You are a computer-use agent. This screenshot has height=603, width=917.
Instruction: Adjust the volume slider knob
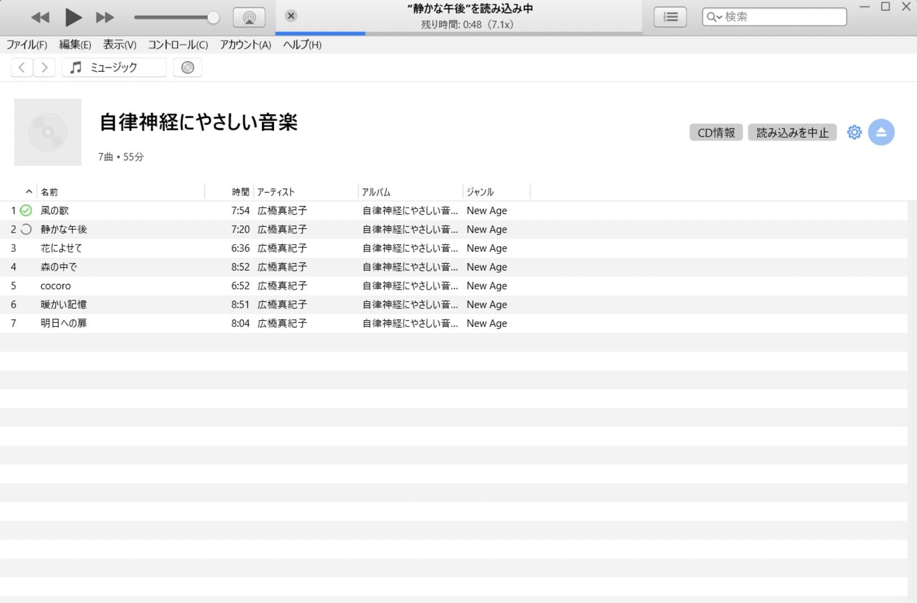pos(213,18)
